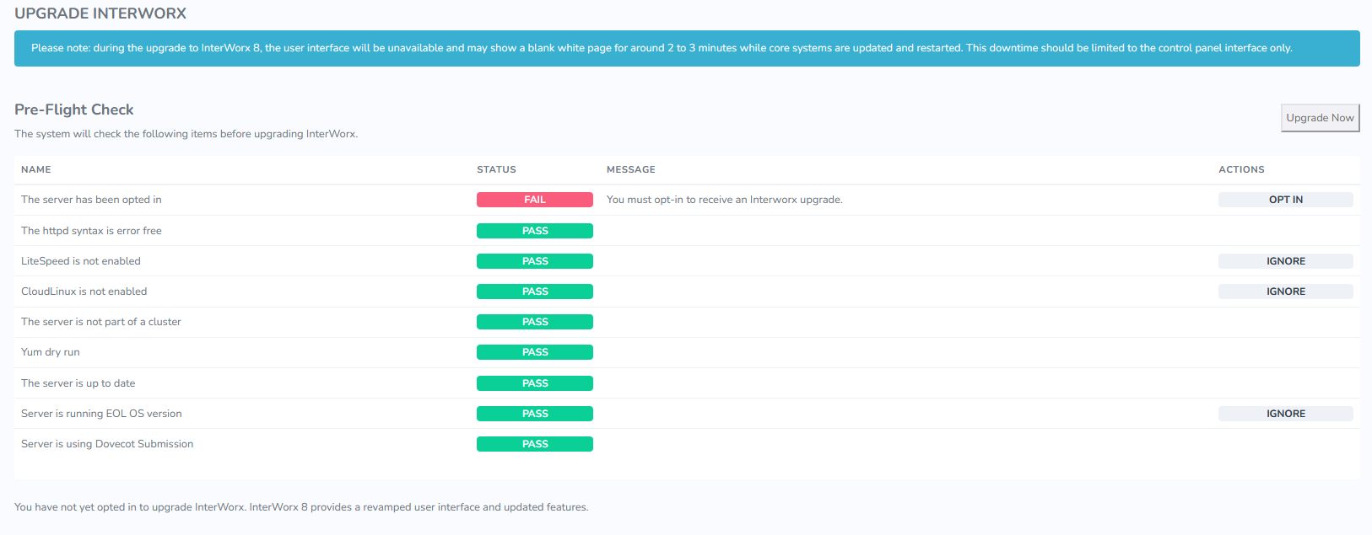
Task: Click PASS badge for cluster check
Action: pyautogui.click(x=534, y=322)
